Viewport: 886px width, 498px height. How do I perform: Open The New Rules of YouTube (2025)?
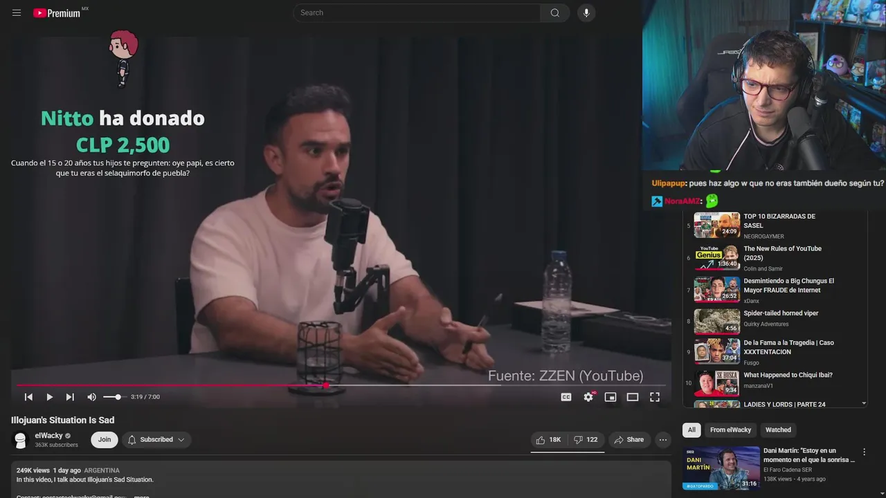point(782,253)
